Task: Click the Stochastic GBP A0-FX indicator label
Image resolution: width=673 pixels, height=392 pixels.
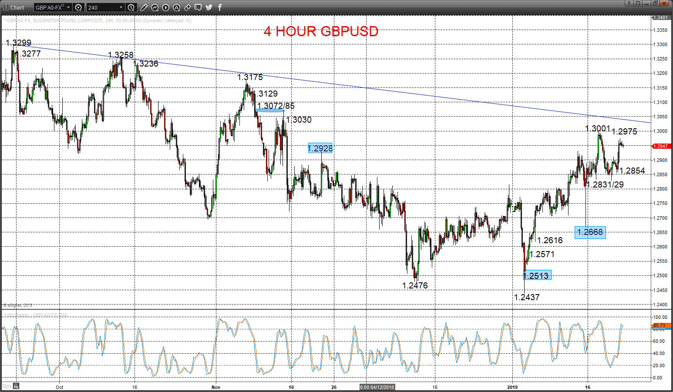Action: pyautogui.click(x=34, y=315)
